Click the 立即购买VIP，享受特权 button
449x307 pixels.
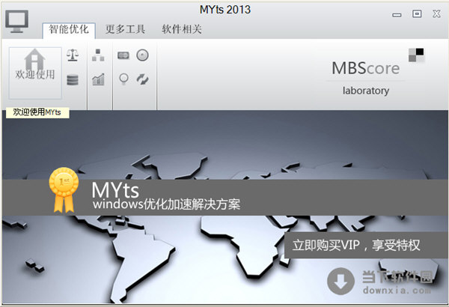(x=366, y=245)
